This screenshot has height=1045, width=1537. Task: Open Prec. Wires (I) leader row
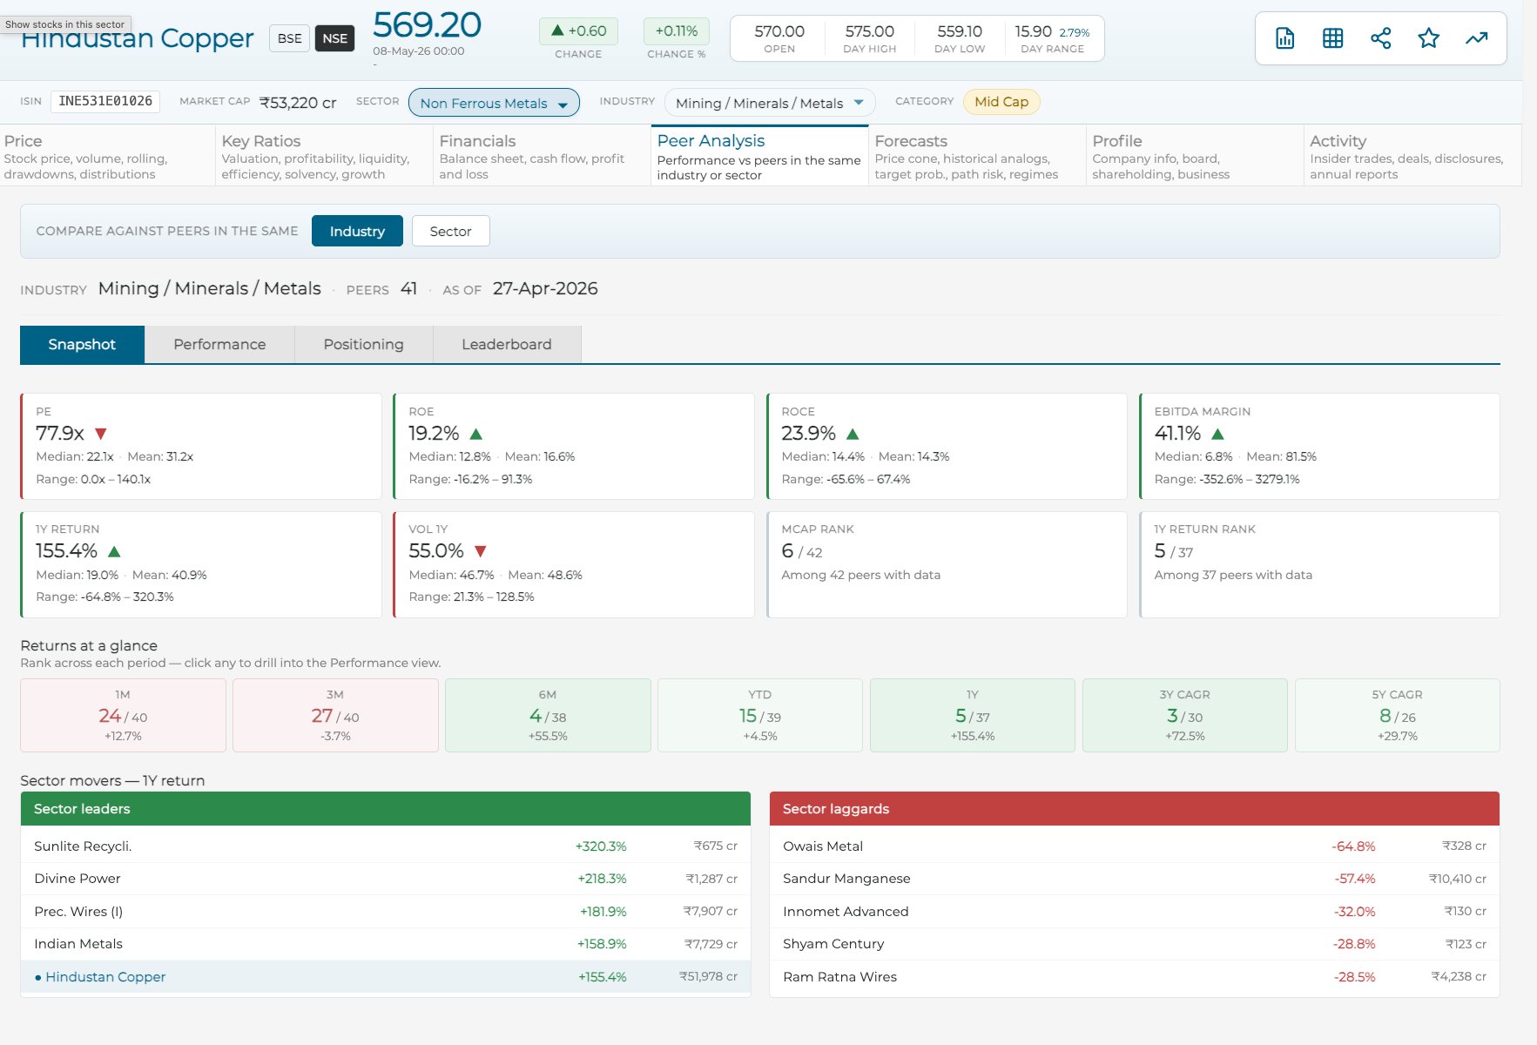(386, 912)
